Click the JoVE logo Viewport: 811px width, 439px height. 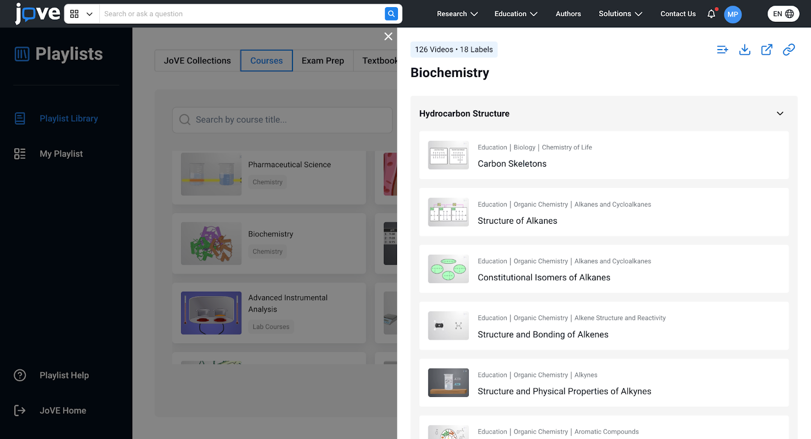point(38,13)
